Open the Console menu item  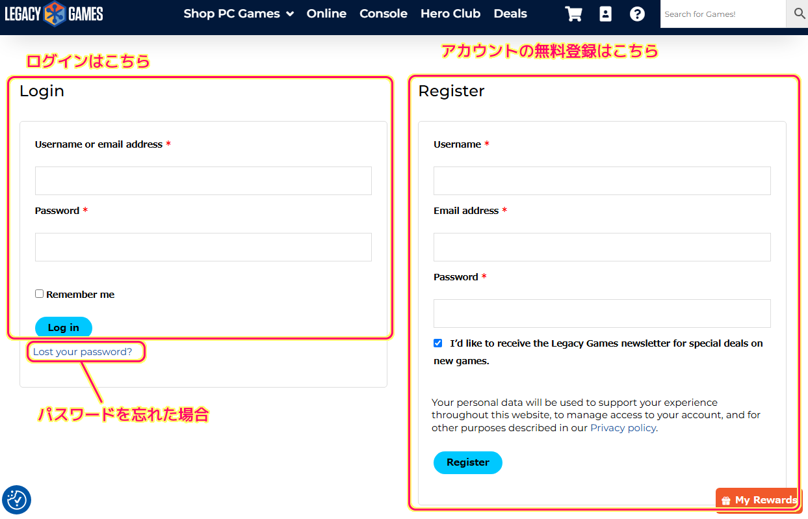click(x=384, y=14)
